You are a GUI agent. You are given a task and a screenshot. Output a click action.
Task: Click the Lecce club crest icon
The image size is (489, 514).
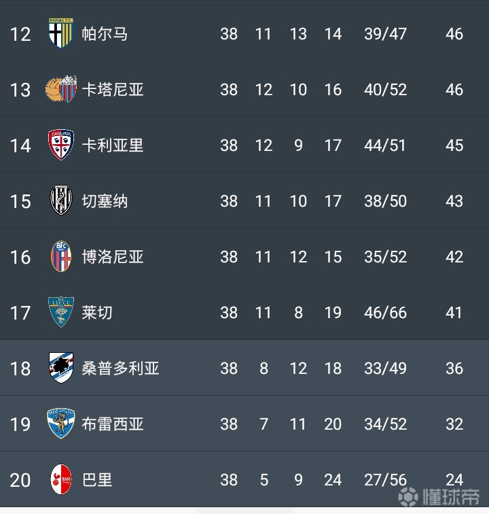click(60, 312)
